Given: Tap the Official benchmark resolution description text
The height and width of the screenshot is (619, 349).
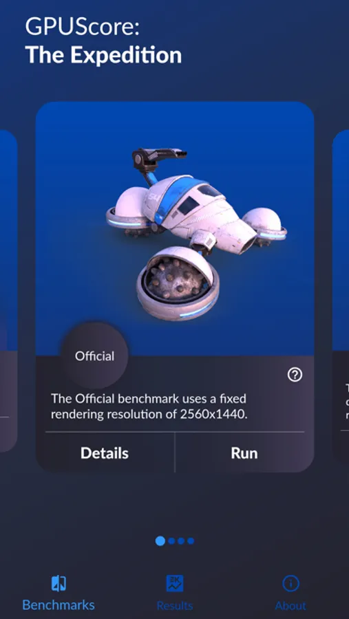Looking at the screenshot, I should 149,406.
